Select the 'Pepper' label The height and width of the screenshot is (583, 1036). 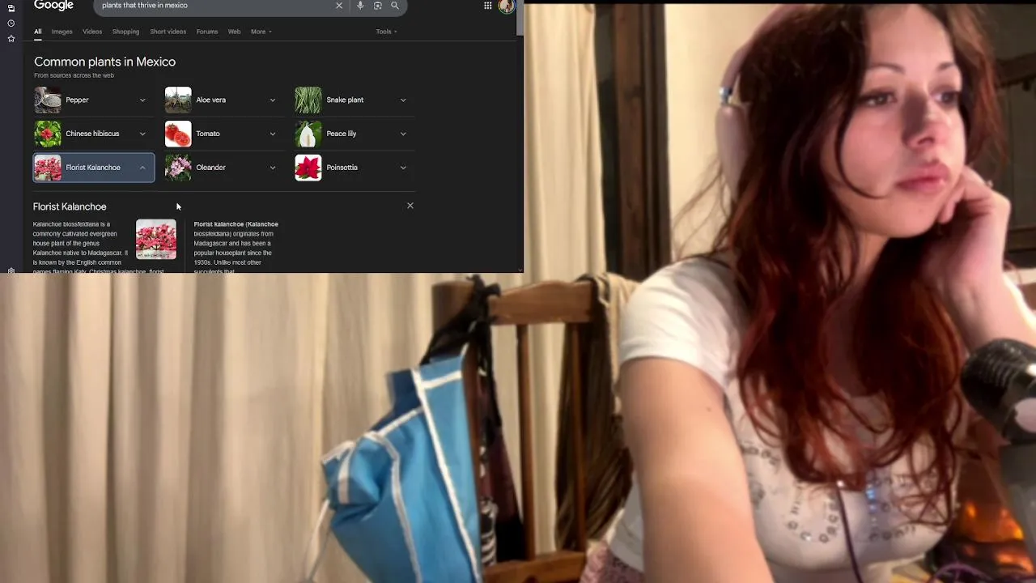[x=77, y=100]
